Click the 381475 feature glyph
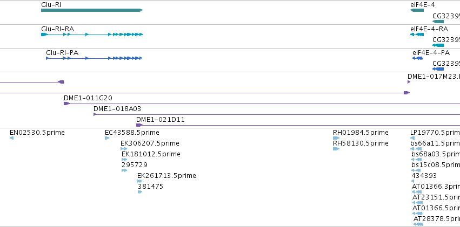 click(x=140, y=192)
